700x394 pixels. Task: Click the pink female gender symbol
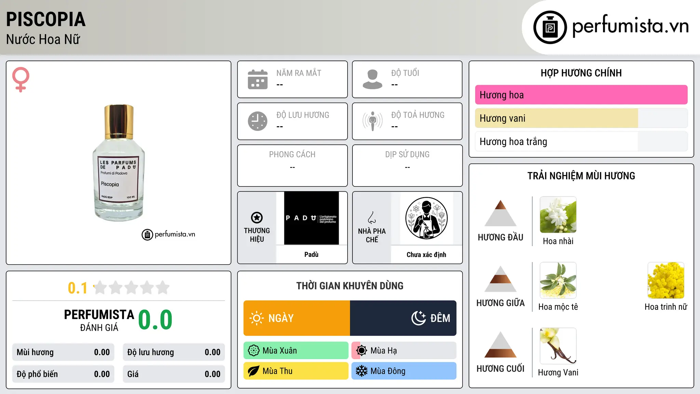point(21,79)
